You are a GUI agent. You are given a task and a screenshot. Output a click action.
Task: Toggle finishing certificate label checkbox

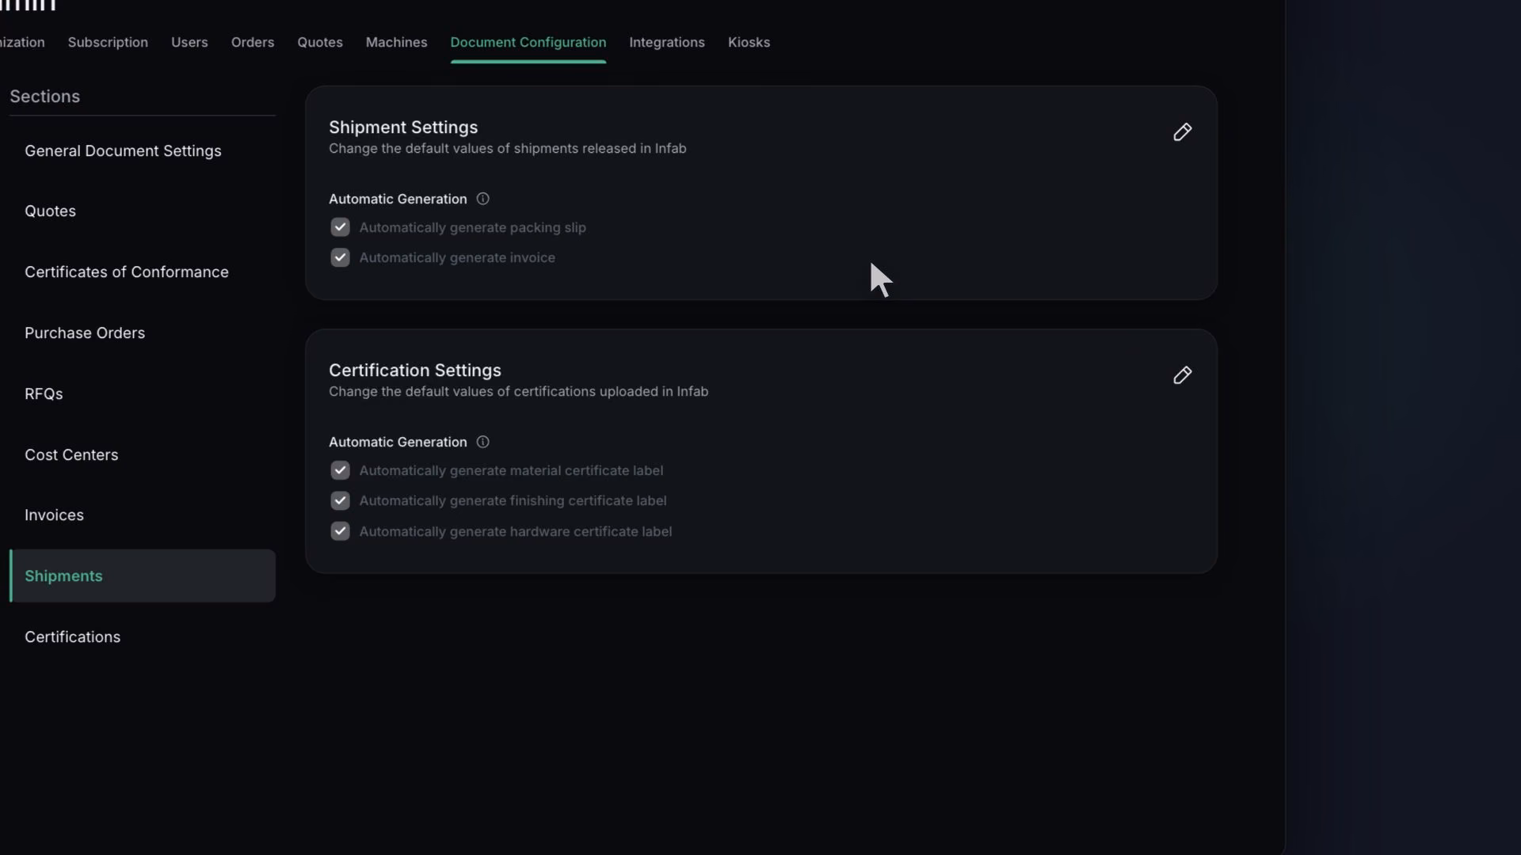coord(340,500)
